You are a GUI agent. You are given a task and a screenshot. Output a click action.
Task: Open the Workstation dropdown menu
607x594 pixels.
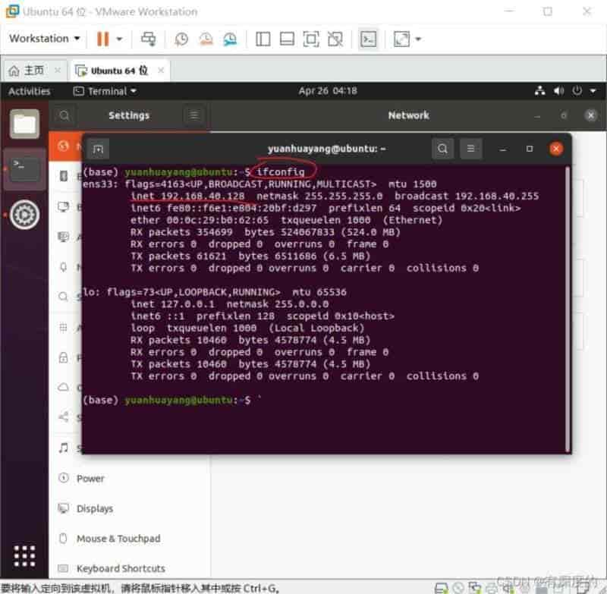coord(45,39)
